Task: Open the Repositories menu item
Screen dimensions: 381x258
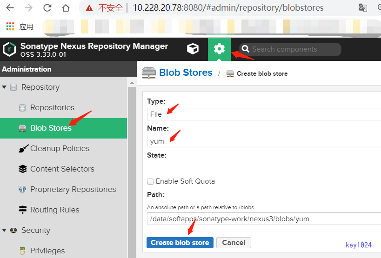Action: click(52, 107)
